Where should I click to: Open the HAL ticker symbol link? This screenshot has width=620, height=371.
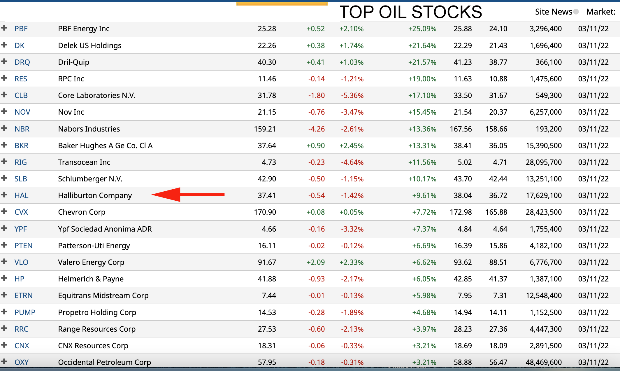(21, 195)
